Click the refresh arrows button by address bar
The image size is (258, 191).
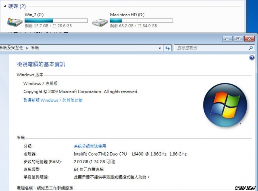[167, 48]
